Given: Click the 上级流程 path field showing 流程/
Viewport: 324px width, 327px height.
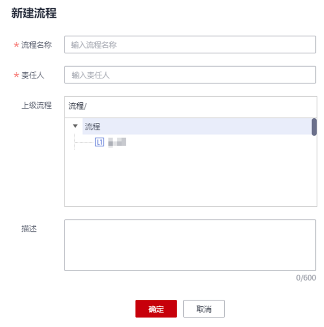Looking at the screenshot, I should [189, 106].
